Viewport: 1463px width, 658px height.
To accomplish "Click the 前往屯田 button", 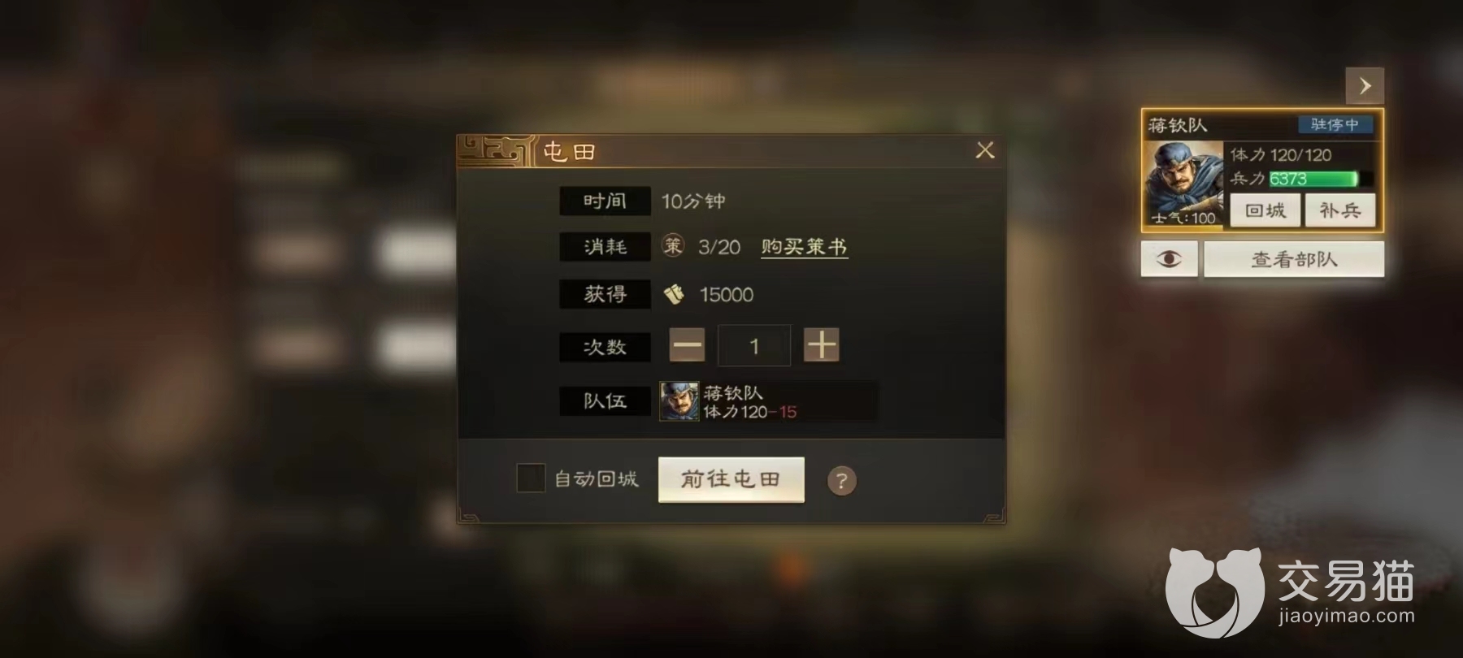I will (731, 479).
